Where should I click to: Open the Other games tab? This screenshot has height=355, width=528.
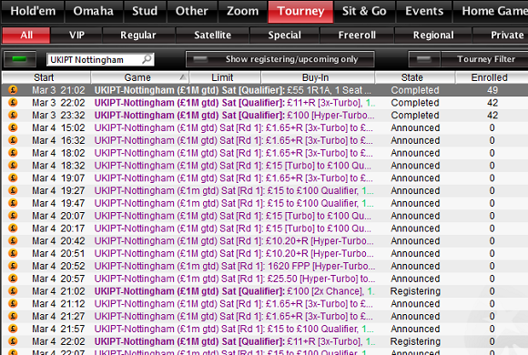[192, 12]
